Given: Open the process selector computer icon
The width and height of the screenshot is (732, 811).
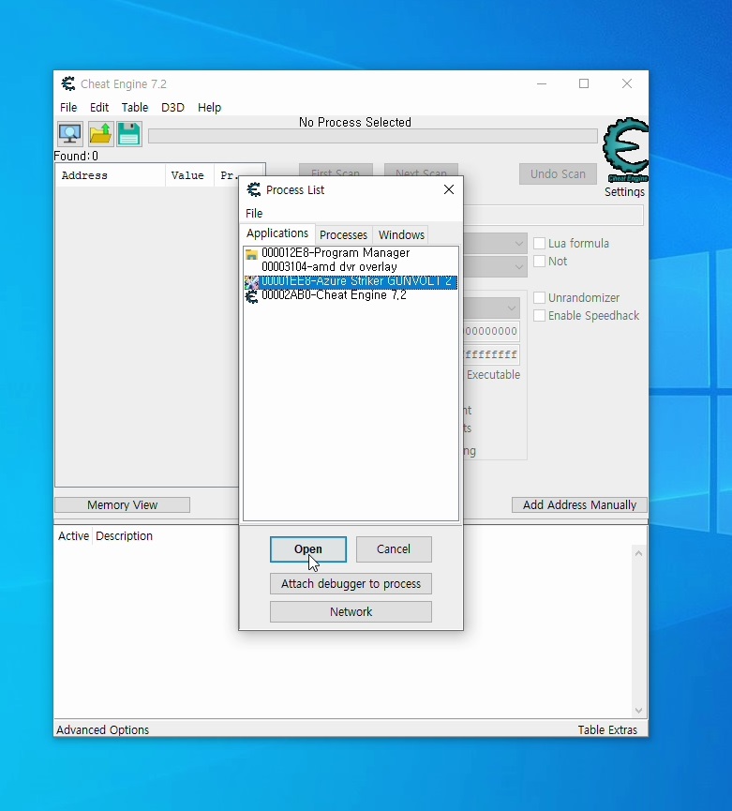Looking at the screenshot, I should [x=69, y=134].
